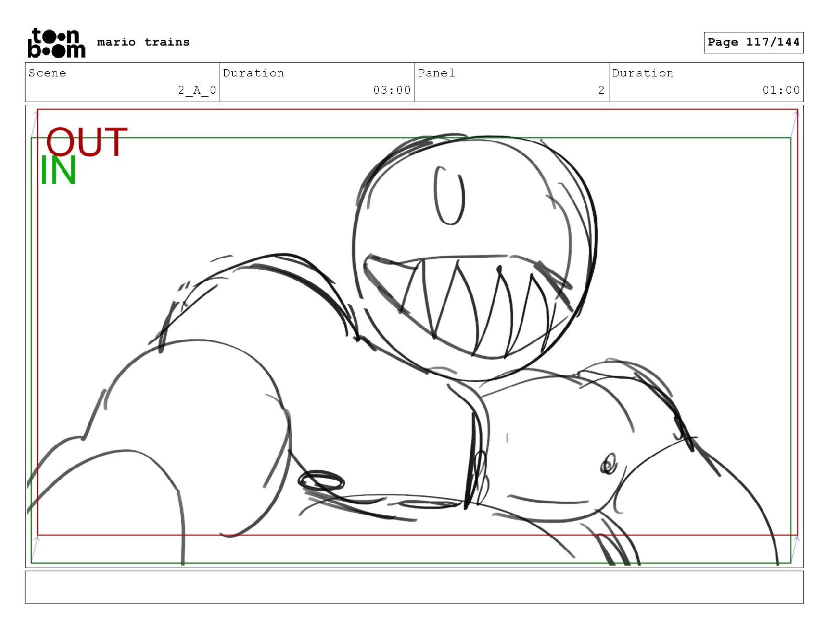Image resolution: width=830 pixels, height=641 pixels.
Task: Select the 'mario trains' project title
Action: 143,42
